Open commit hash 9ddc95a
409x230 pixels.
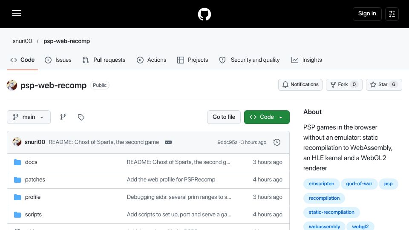228,142
